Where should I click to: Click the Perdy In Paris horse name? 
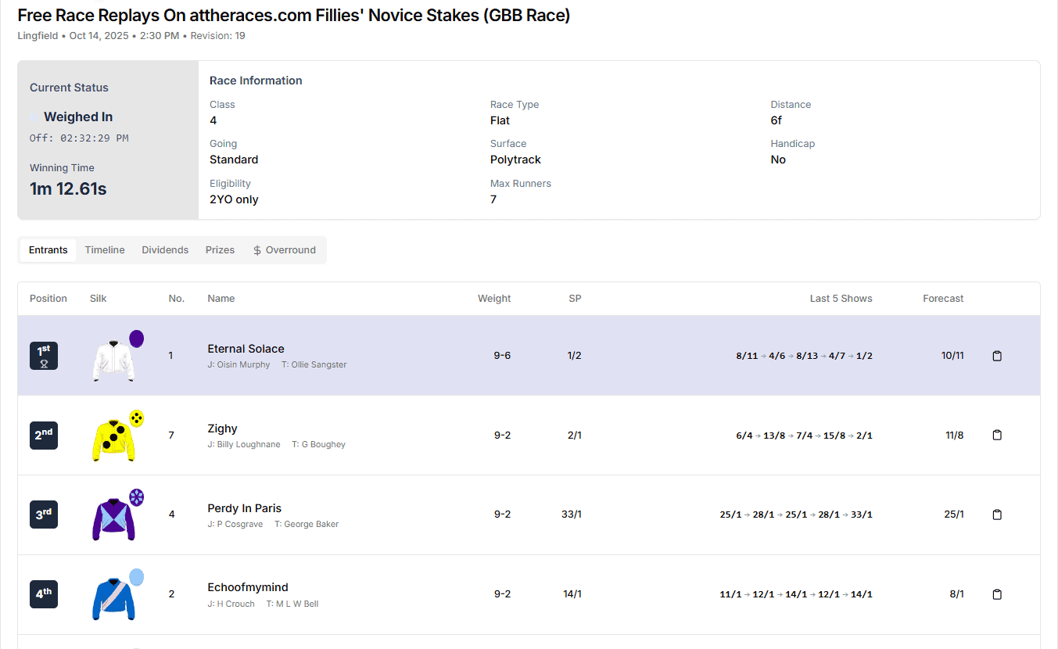[x=244, y=508]
